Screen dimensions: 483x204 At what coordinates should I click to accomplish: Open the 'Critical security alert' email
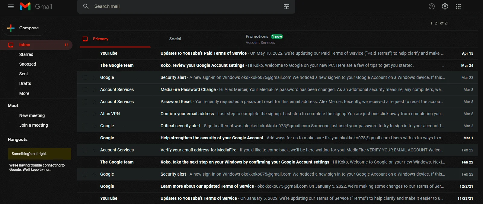point(278,126)
